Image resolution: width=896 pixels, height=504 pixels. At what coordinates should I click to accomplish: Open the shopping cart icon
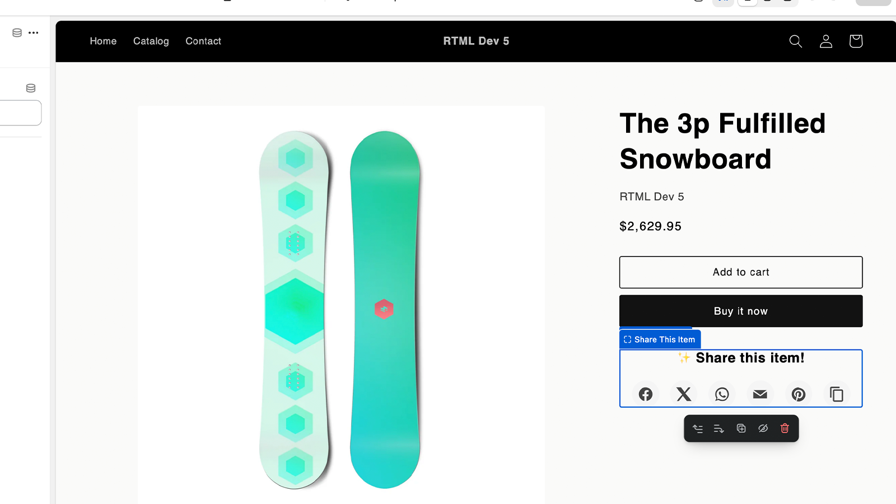click(x=856, y=41)
